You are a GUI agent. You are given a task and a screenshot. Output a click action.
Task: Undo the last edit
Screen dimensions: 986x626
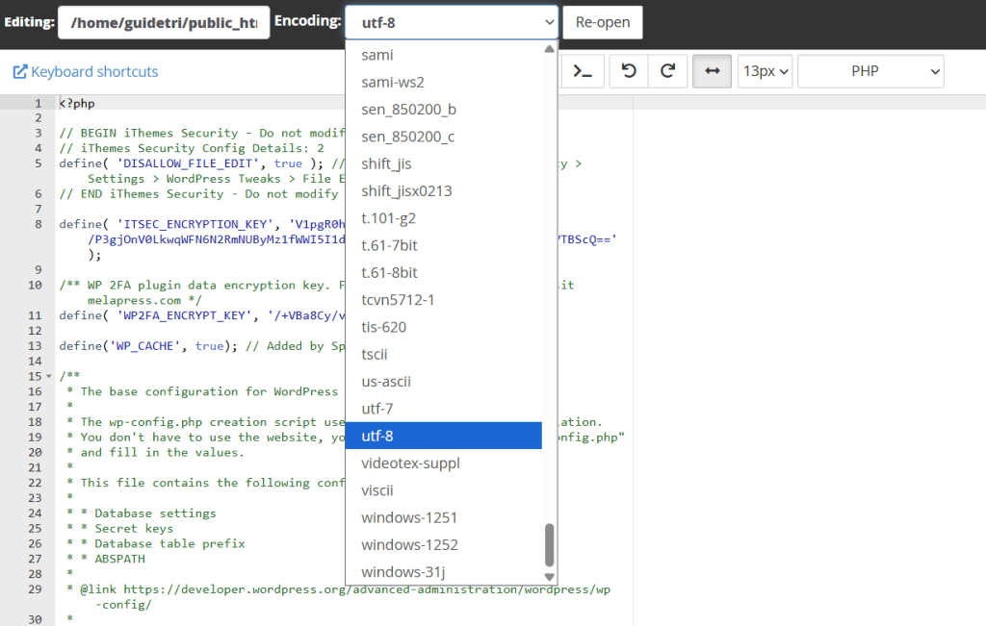click(x=628, y=71)
